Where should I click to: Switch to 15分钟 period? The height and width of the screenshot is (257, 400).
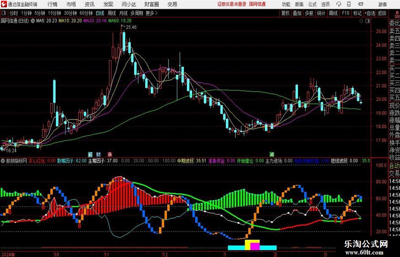(x=55, y=13)
